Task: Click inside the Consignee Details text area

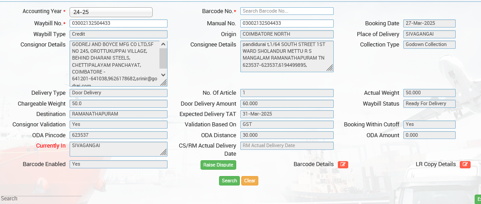Action: pyautogui.click(x=282, y=56)
